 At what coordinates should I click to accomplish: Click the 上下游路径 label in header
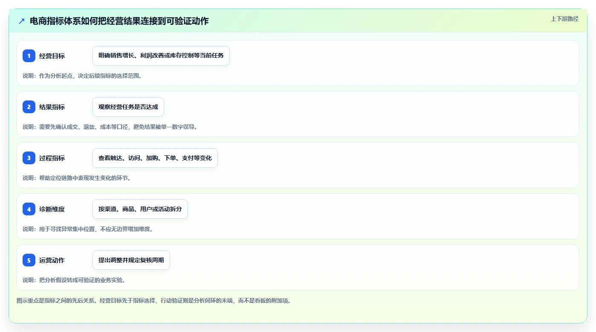tap(564, 19)
